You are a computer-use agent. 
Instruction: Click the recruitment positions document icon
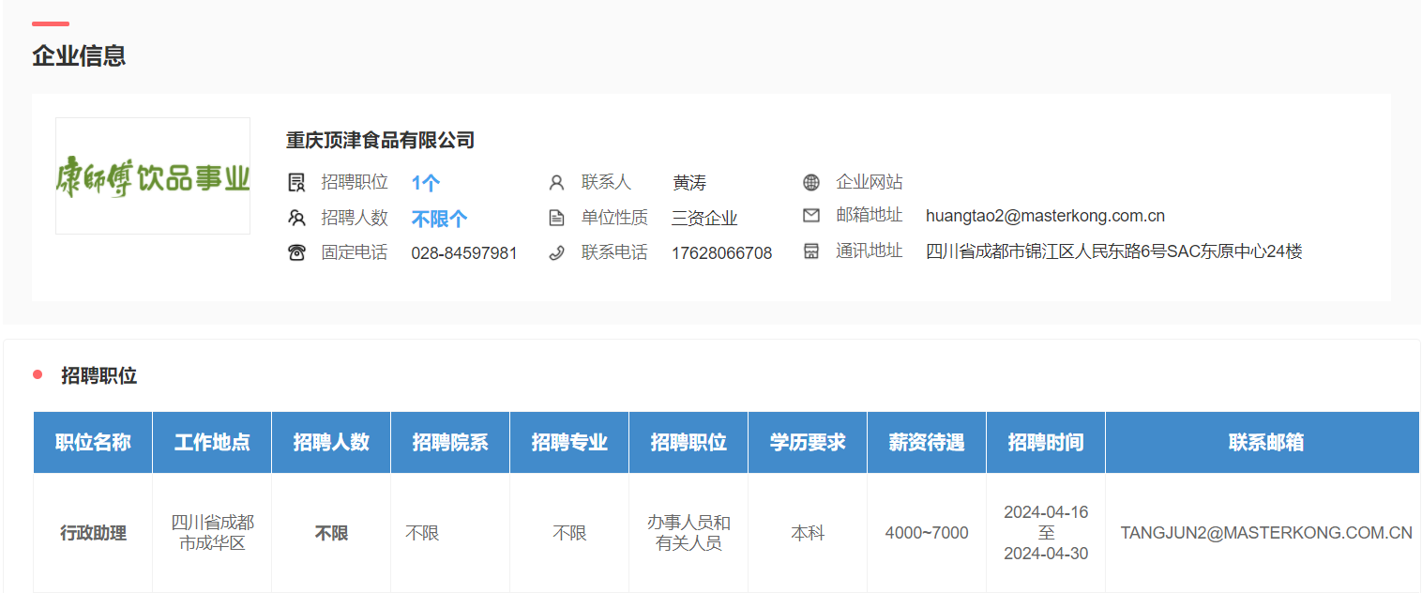pyautogui.click(x=296, y=183)
